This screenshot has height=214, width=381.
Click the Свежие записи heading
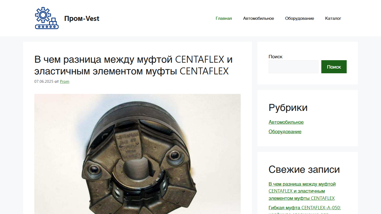[304, 169]
